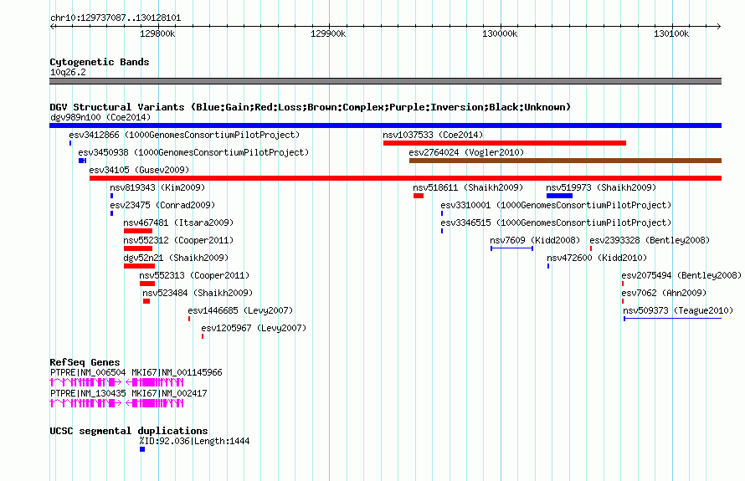Screen dimensions: 745x481
Task: Open PTPRE|NM_006504 gene label
Action: pos(88,373)
